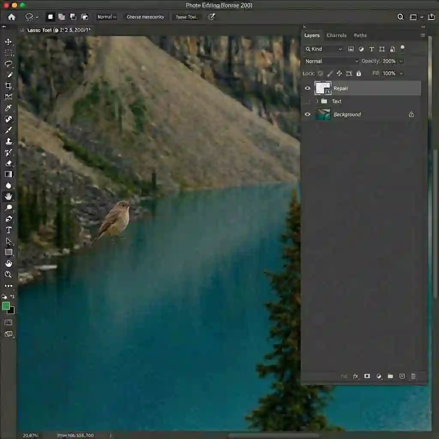Select the Crop tool

9,85
